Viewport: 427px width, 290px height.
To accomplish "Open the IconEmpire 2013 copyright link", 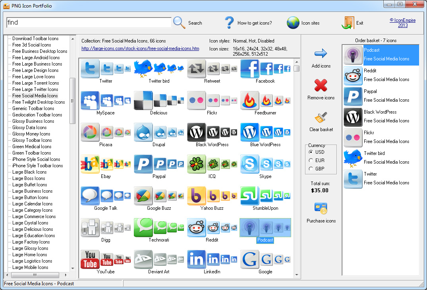I will (x=403, y=23).
